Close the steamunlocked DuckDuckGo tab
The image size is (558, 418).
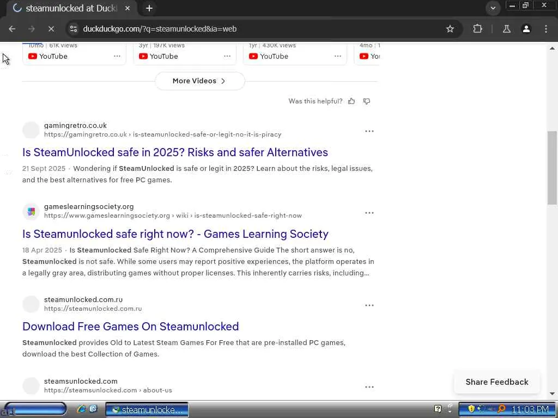point(128,8)
